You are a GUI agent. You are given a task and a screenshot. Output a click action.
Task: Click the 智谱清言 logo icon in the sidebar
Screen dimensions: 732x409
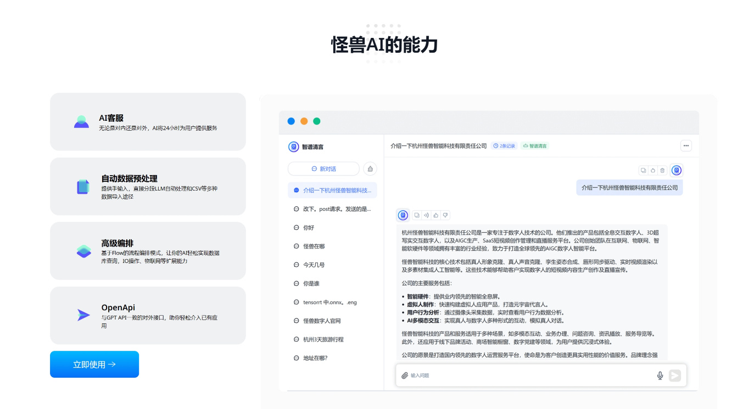click(x=293, y=147)
